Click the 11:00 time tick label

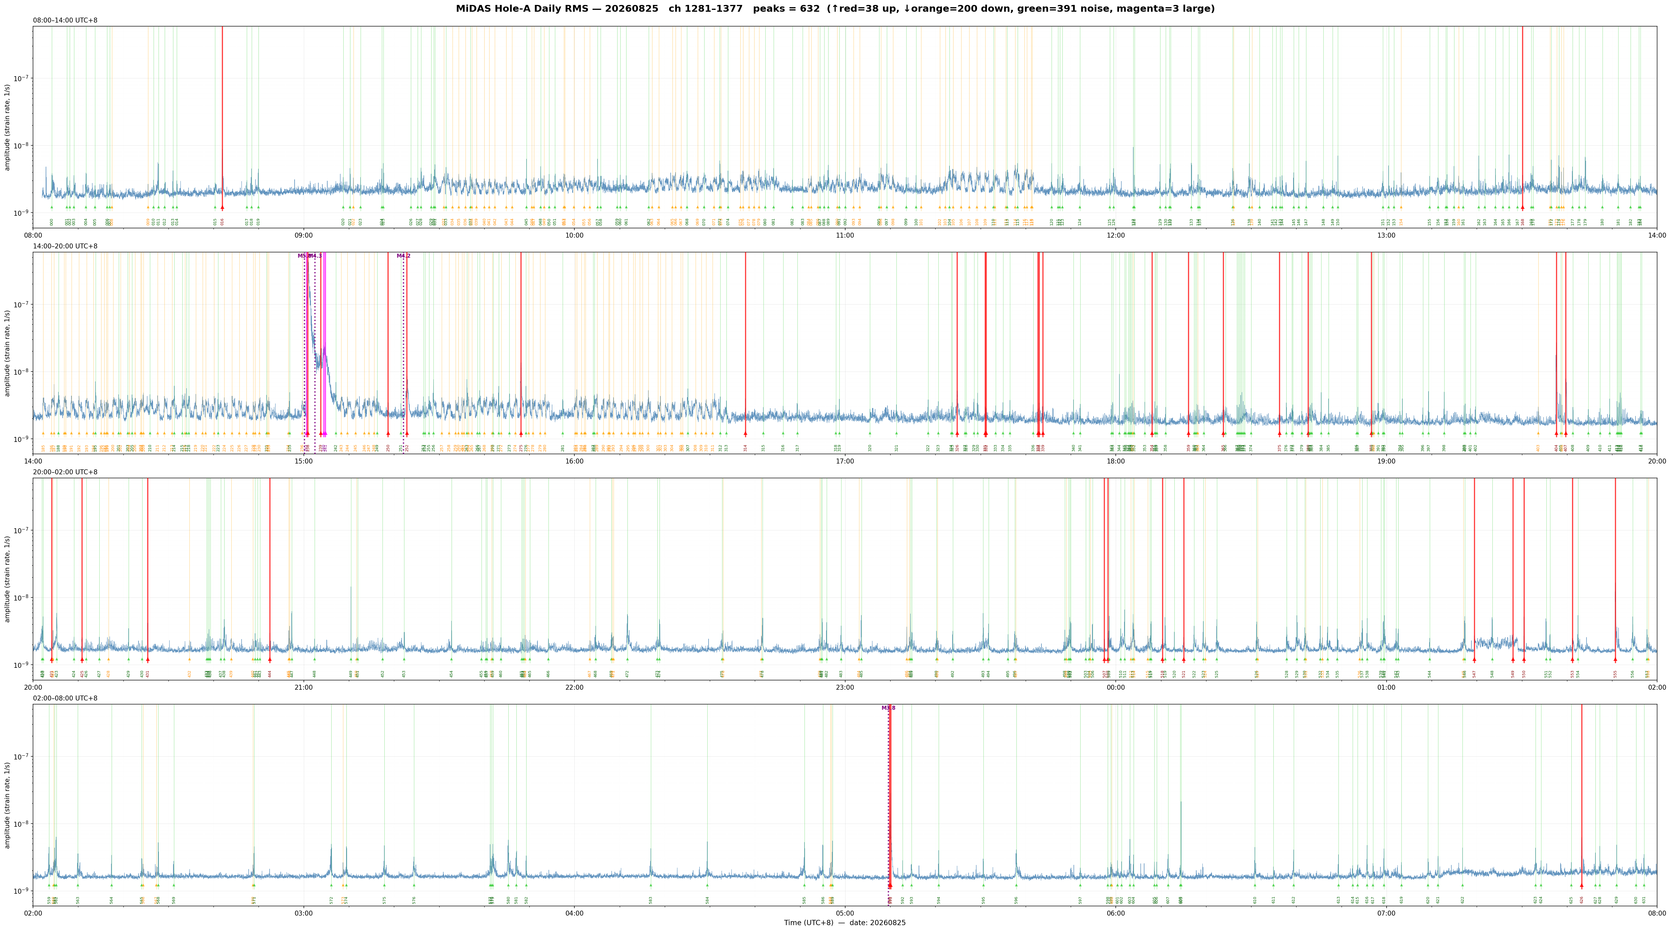point(845,235)
